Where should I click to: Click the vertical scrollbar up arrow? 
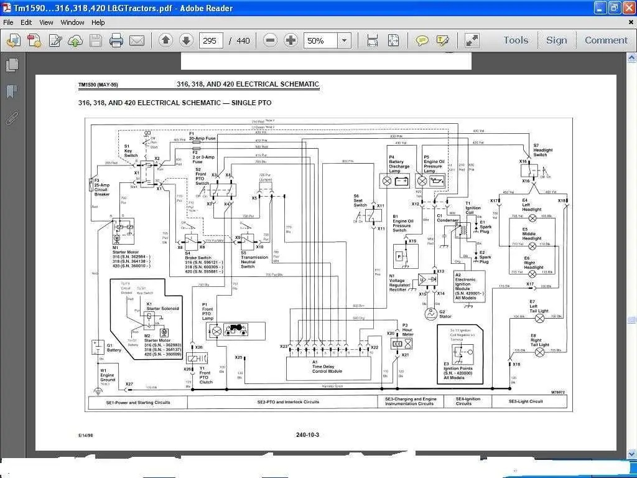[x=632, y=58]
